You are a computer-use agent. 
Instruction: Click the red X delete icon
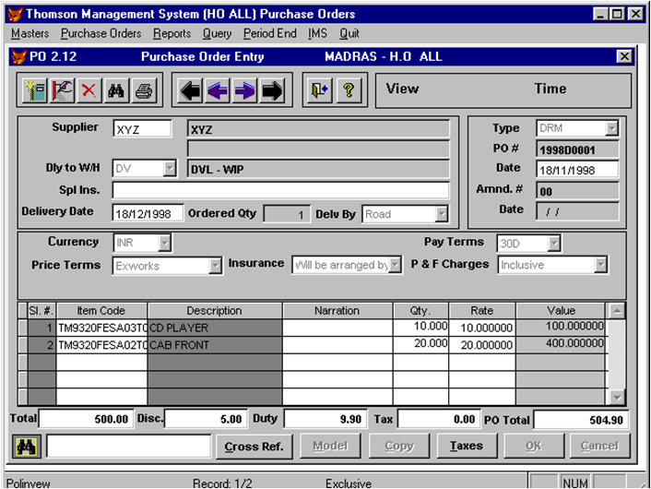pos(89,90)
